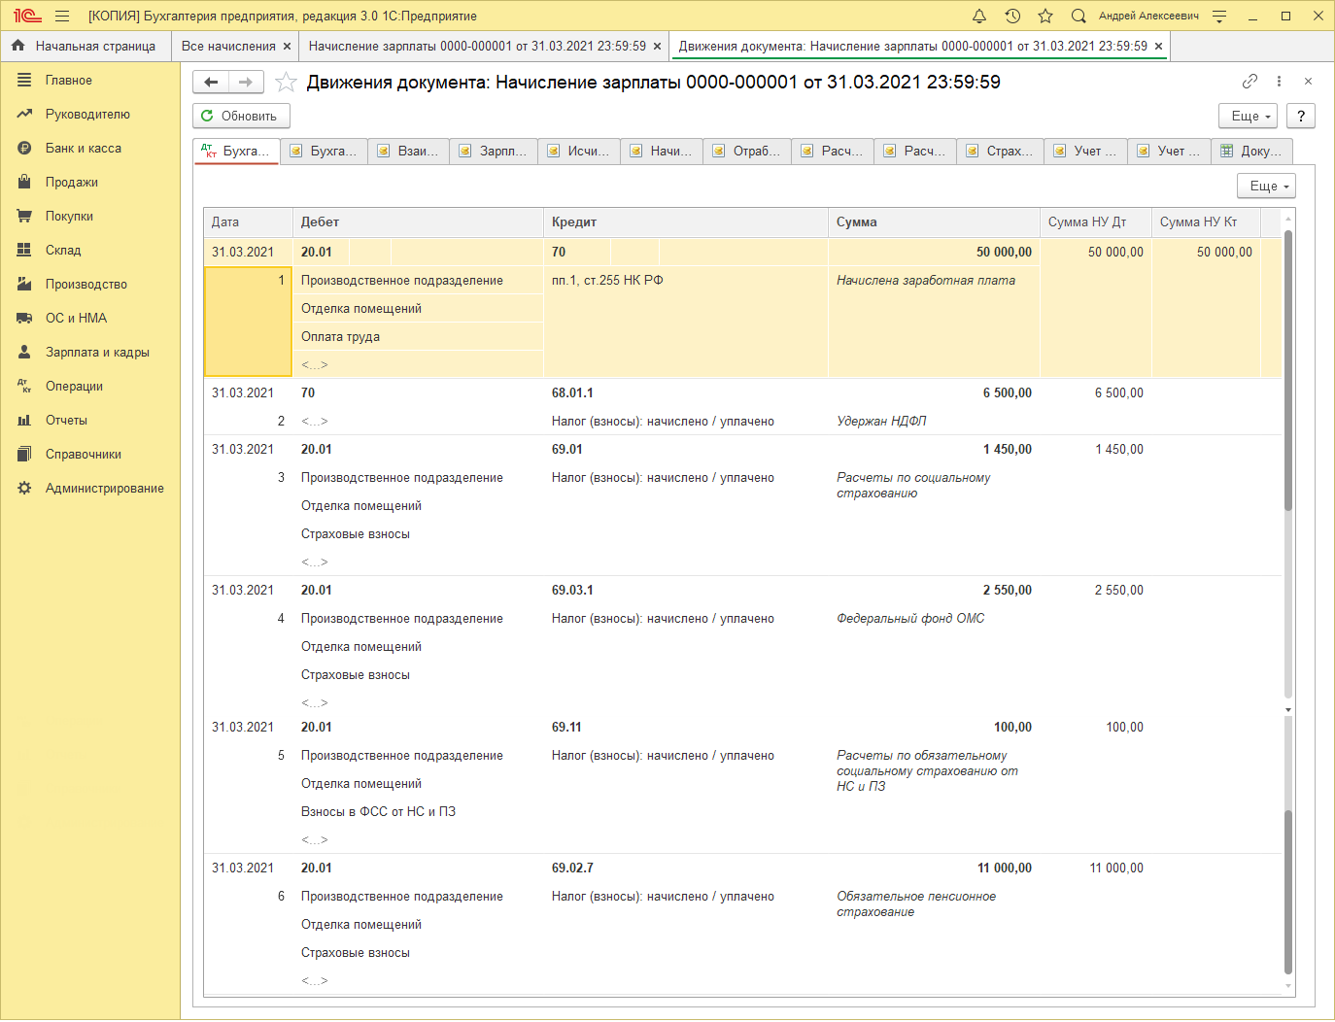This screenshot has width=1335, height=1022.
Task: Open favorites star in title bar
Action: click(x=1045, y=16)
